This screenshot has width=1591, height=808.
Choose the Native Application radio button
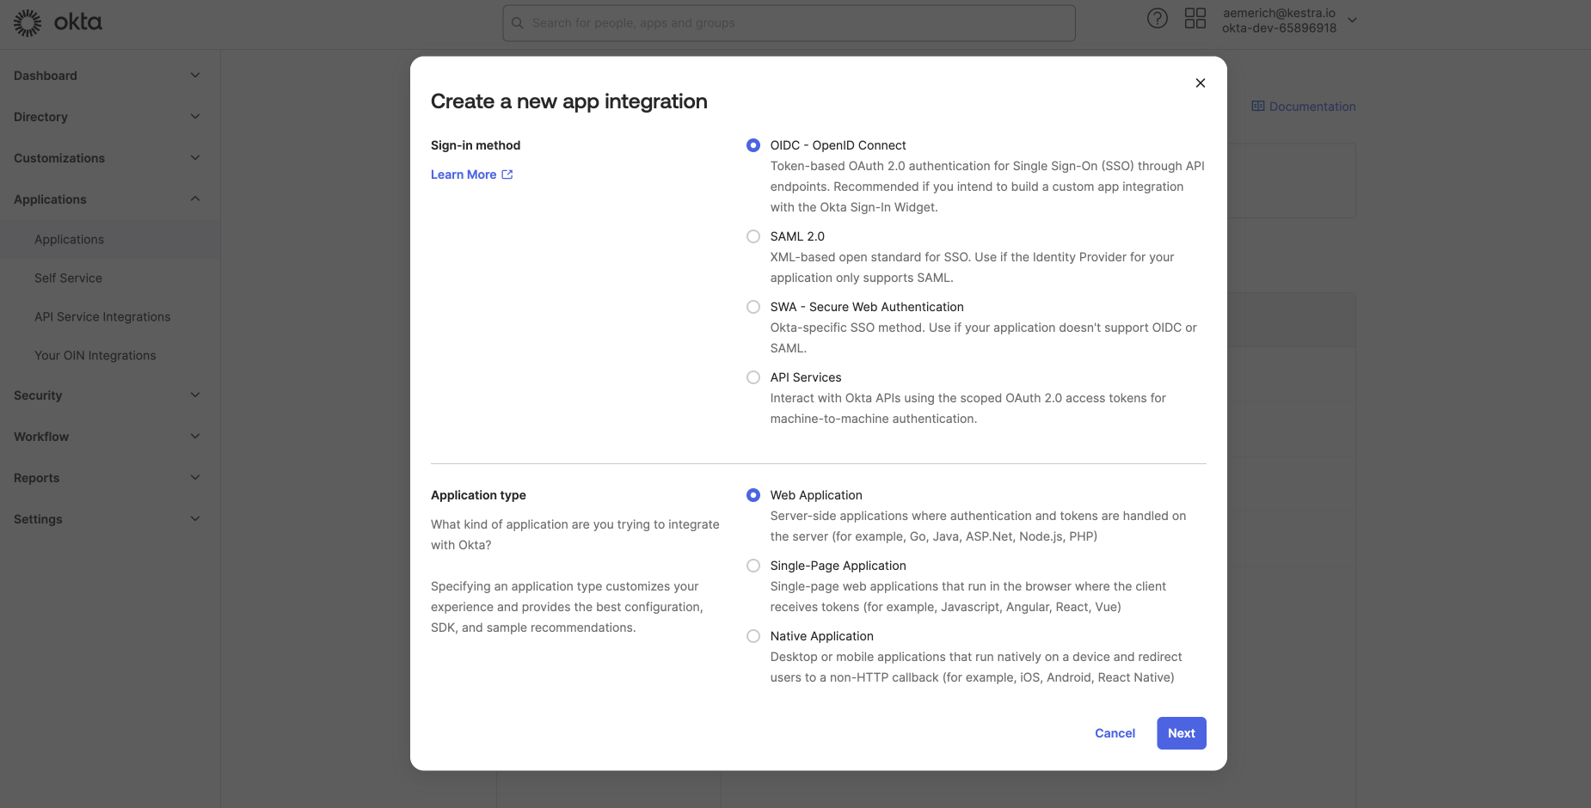(753, 636)
